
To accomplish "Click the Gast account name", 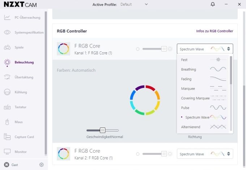I will click(x=14, y=165).
